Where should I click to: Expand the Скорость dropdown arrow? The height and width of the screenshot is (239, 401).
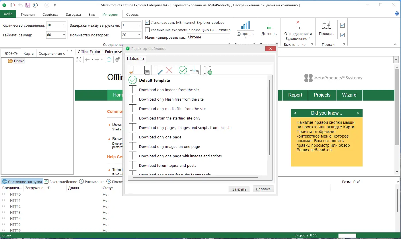(245, 38)
